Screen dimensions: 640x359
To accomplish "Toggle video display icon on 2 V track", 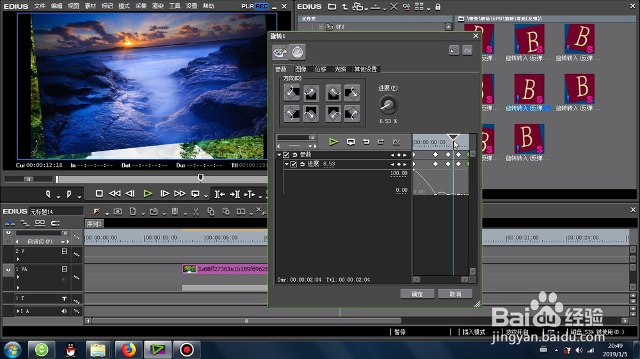I will [64, 252].
